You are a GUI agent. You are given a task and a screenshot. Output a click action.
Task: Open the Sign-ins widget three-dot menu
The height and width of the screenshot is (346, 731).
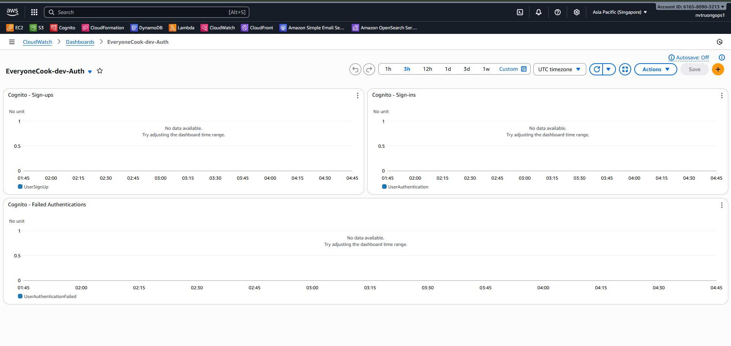(x=722, y=96)
